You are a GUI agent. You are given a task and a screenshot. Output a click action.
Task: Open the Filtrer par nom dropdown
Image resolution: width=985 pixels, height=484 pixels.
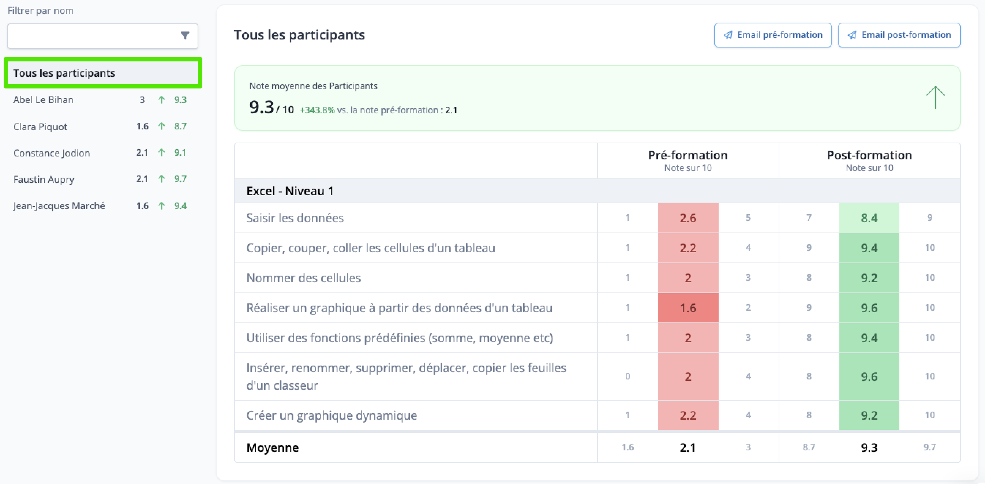click(x=102, y=36)
